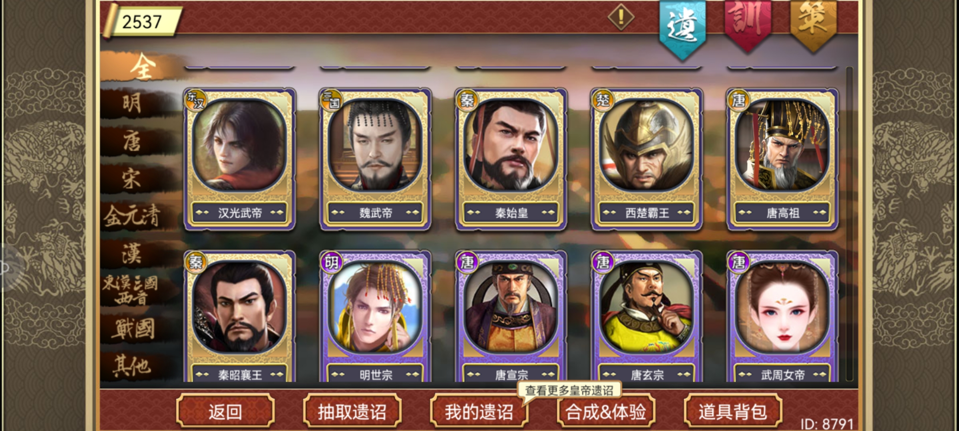Open the 道具背包 item bag
The image size is (959, 431).
(733, 411)
